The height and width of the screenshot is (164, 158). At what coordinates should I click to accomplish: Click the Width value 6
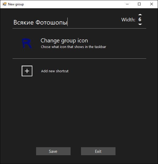(140, 19)
